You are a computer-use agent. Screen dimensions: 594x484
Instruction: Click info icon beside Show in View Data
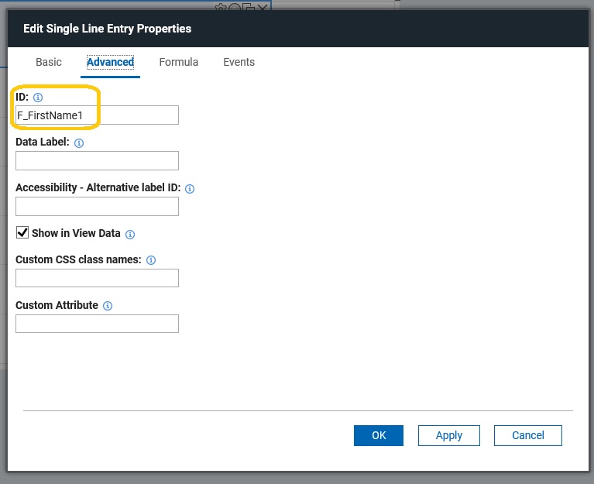point(130,235)
